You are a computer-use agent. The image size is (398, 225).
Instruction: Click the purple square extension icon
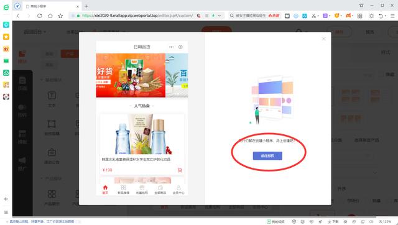325,16
